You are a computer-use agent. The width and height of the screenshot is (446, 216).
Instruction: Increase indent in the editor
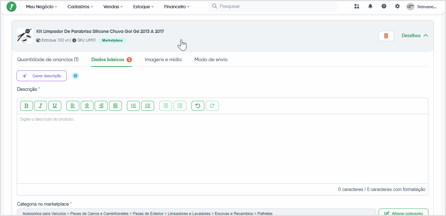click(180, 106)
